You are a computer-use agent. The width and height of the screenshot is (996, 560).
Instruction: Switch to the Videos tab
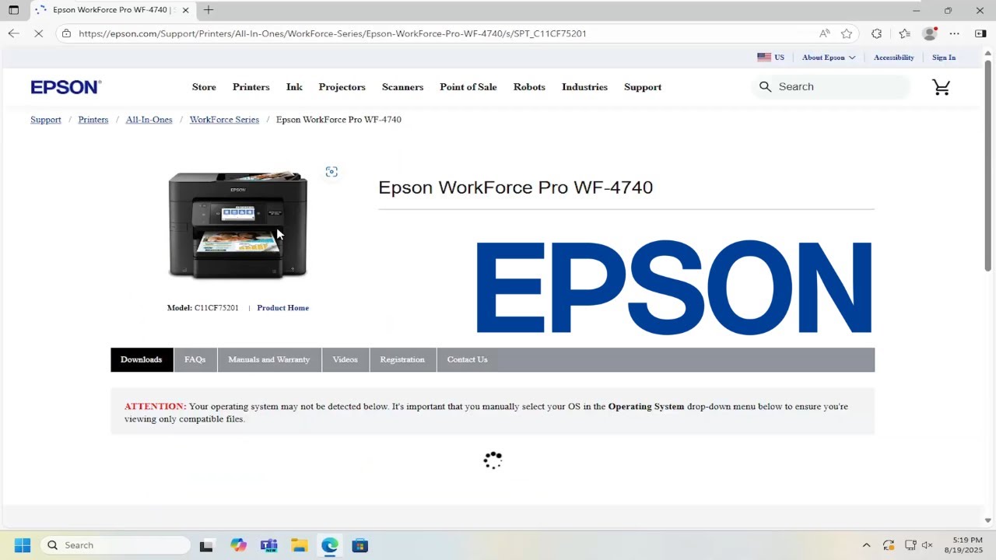click(345, 359)
